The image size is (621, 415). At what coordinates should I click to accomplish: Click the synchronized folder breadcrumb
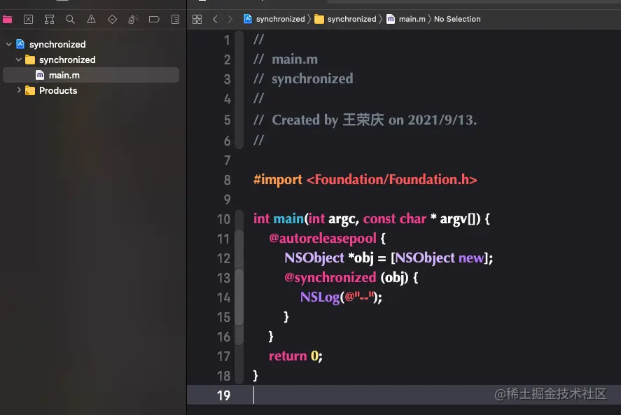tap(345, 19)
